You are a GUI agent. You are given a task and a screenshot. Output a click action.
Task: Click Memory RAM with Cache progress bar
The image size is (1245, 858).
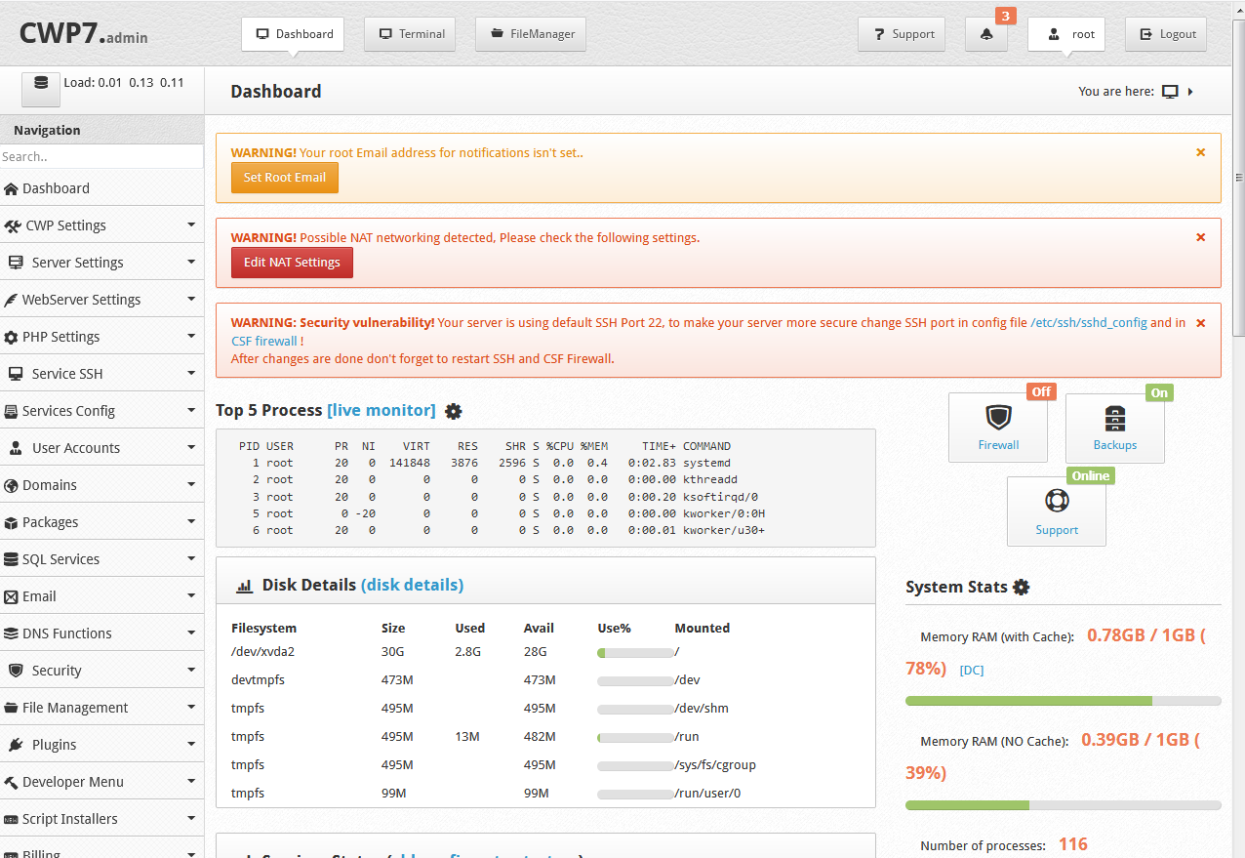(1064, 701)
